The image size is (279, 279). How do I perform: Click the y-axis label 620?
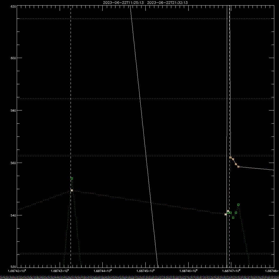point(13,6)
